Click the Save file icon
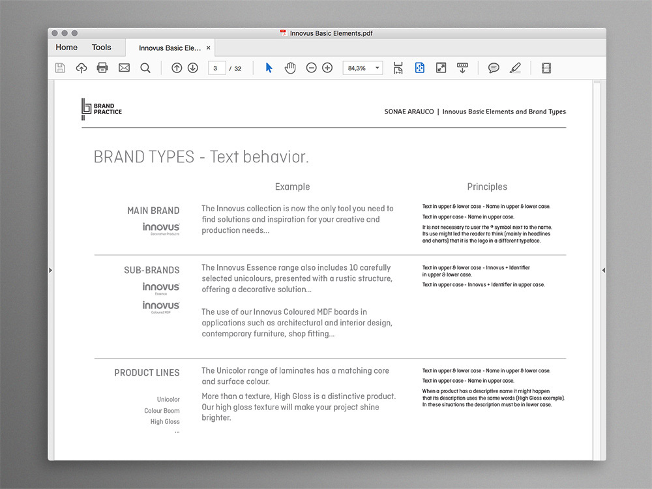Screen dimensions: 652x489 coord(60,68)
